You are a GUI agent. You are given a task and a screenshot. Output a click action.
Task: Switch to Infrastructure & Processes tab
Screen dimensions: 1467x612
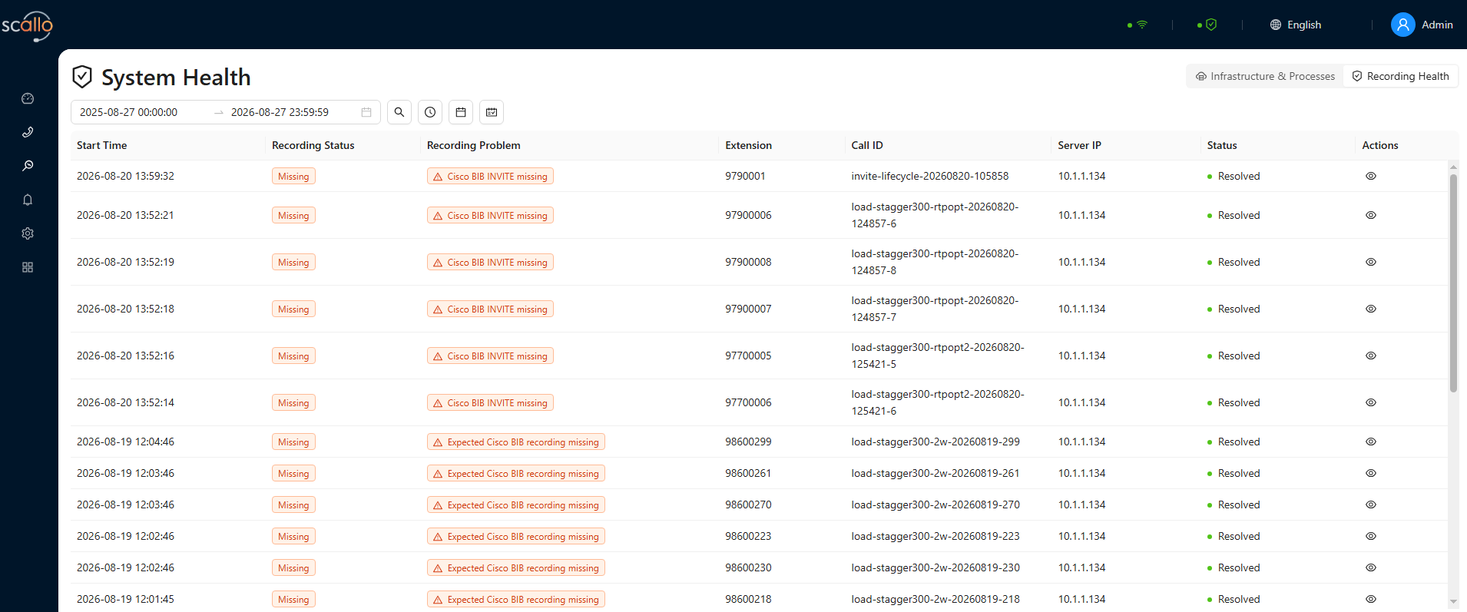[x=1265, y=76]
